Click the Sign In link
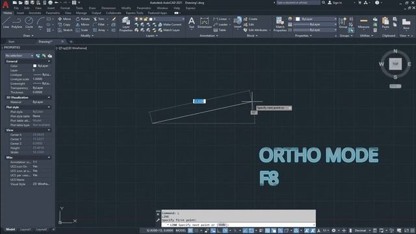 tap(335, 3)
